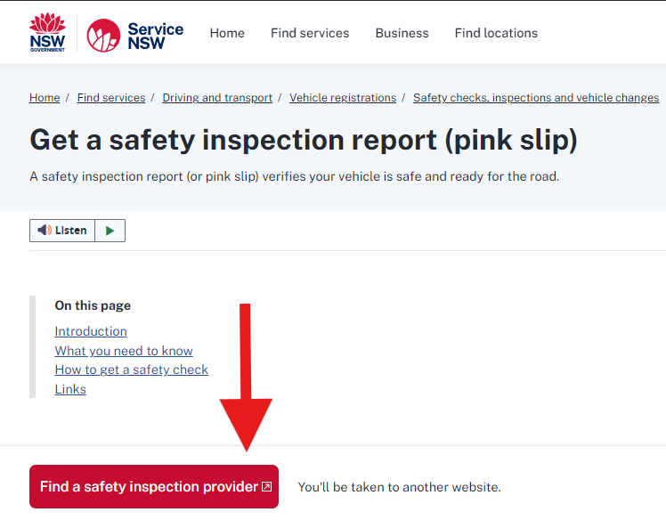Open Find services breadcrumb link

(111, 98)
